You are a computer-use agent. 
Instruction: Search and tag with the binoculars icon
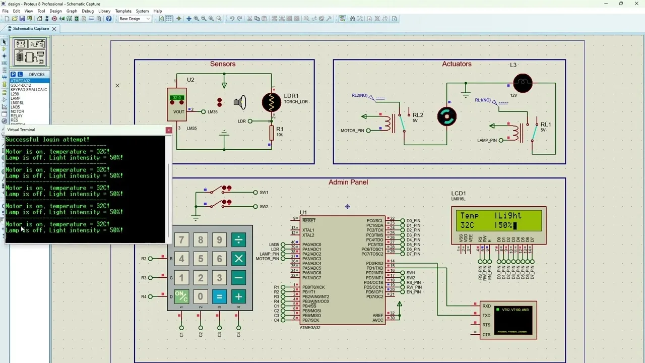click(352, 19)
